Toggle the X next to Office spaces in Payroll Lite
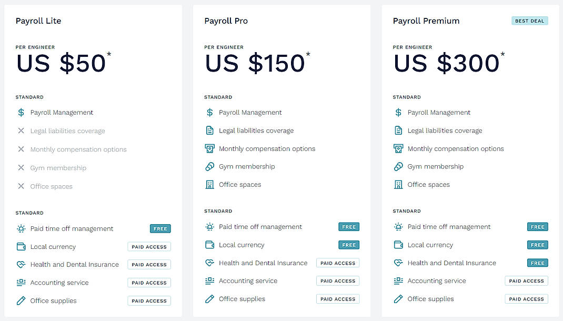The height and width of the screenshot is (321, 563). click(21, 186)
